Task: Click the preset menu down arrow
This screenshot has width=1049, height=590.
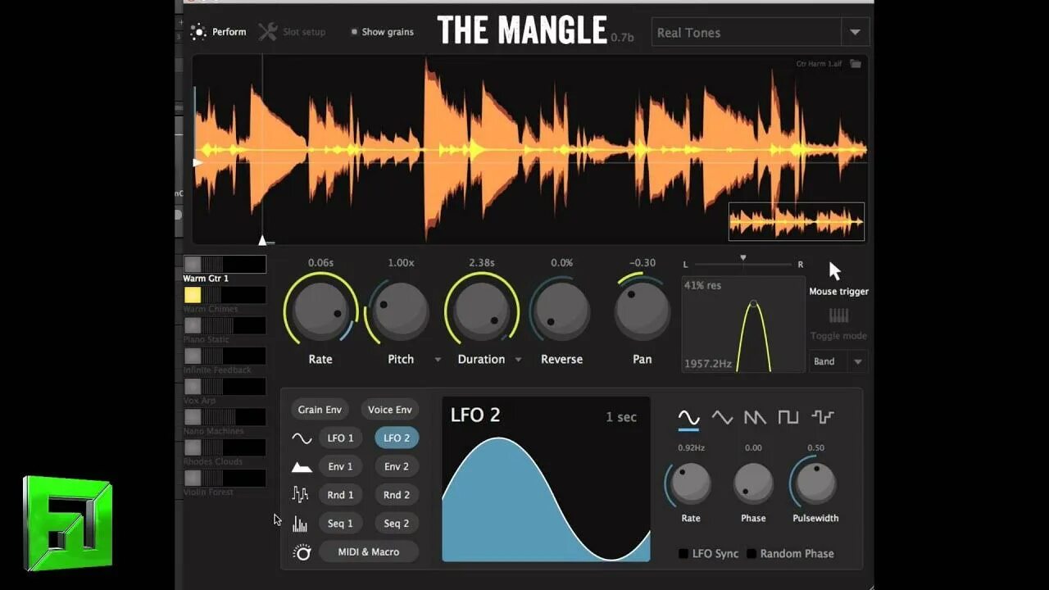Action: [x=855, y=33]
